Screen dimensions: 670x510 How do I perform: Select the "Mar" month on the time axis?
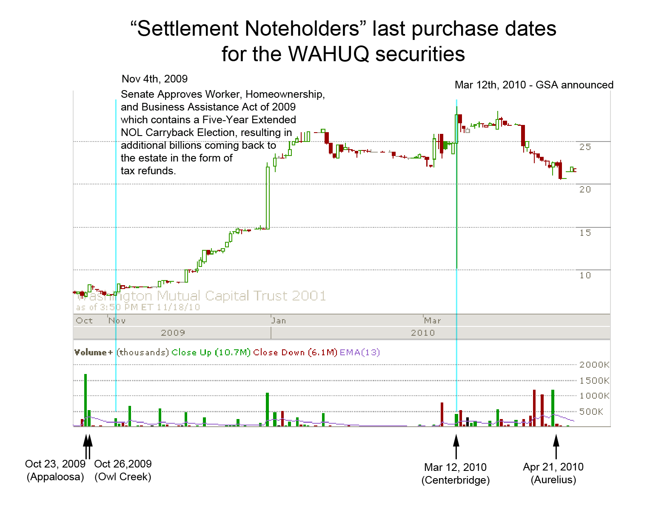click(x=432, y=320)
